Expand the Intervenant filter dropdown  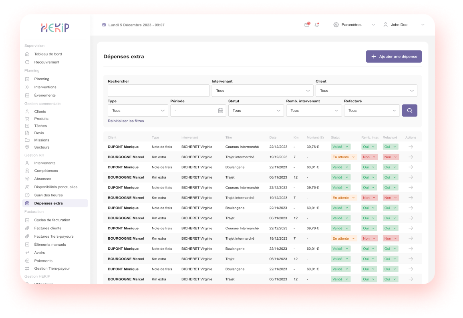point(262,91)
